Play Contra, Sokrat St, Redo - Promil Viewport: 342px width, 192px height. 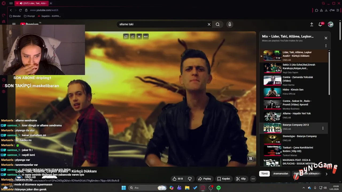click(x=293, y=105)
